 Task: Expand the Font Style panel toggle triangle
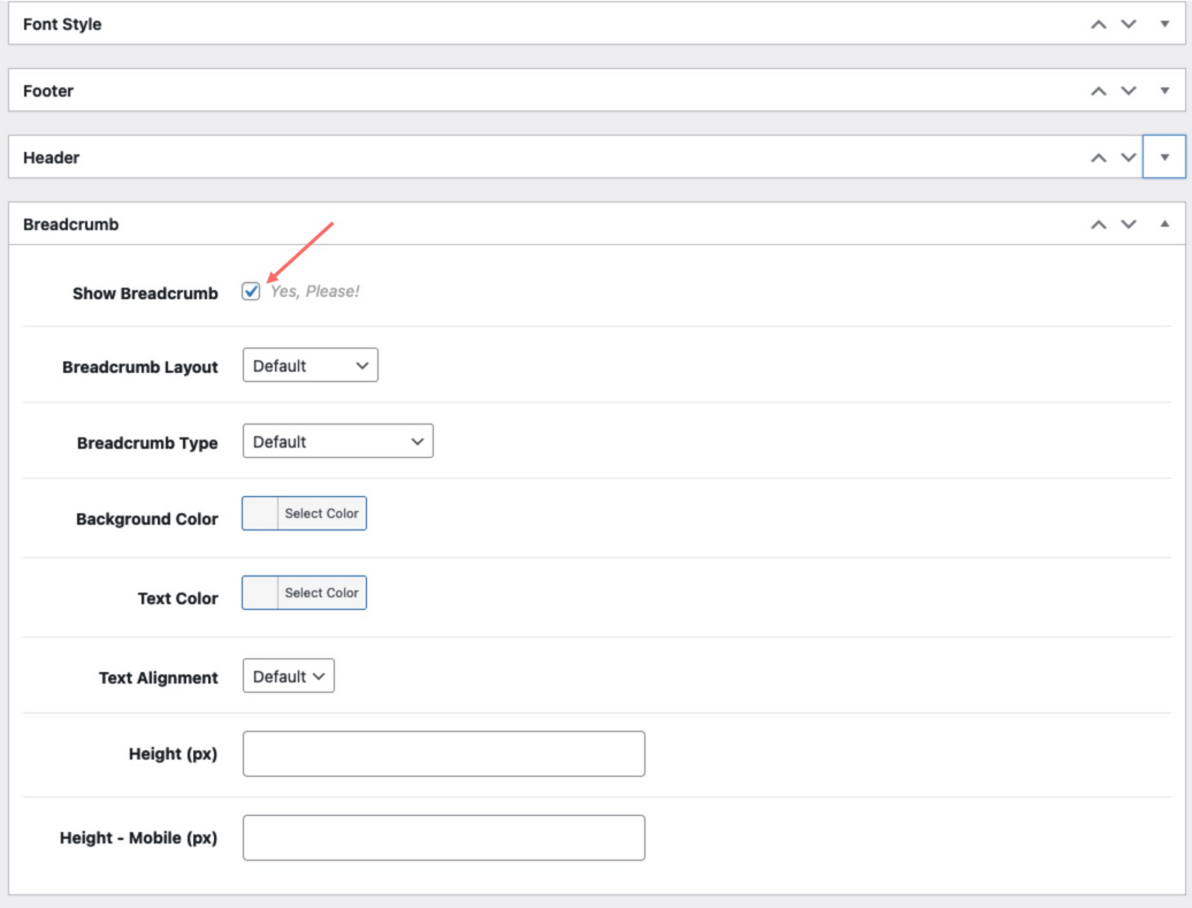tap(1164, 24)
